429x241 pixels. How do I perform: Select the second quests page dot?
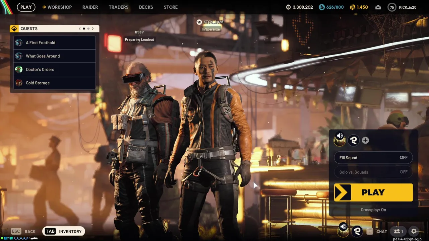pos(88,29)
